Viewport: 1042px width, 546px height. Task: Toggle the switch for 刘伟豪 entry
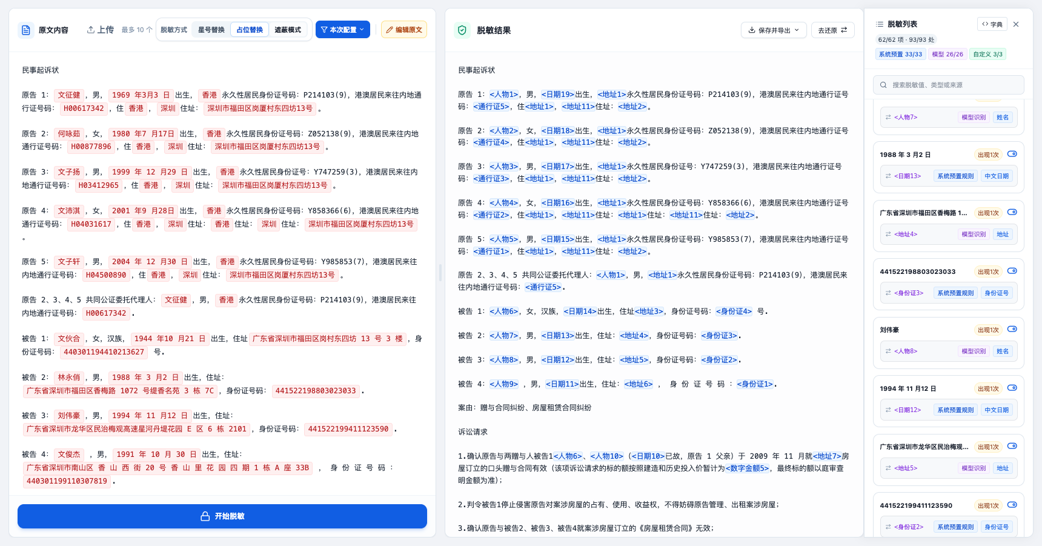[1012, 330]
